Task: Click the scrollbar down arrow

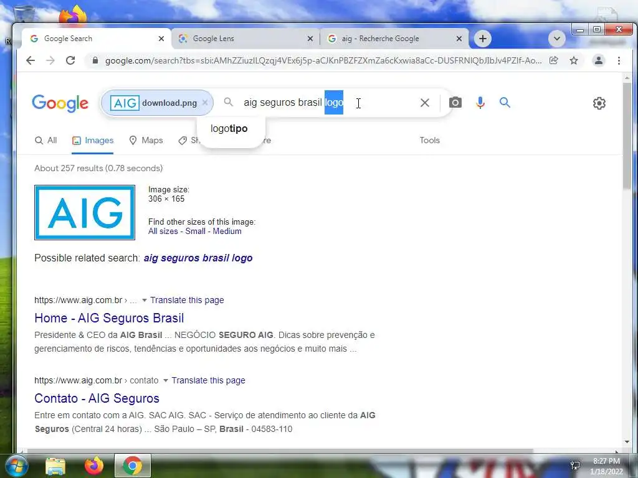Action: pyautogui.click(x=627, y=442)
